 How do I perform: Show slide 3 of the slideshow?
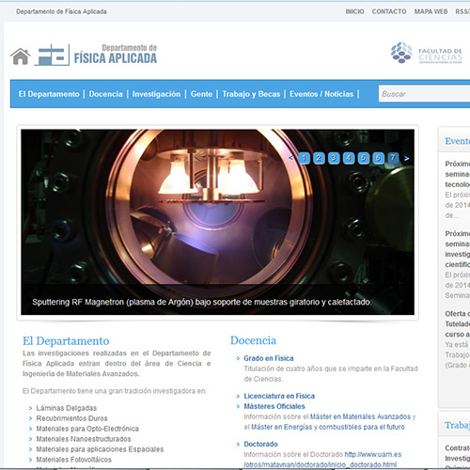point(334,158)
